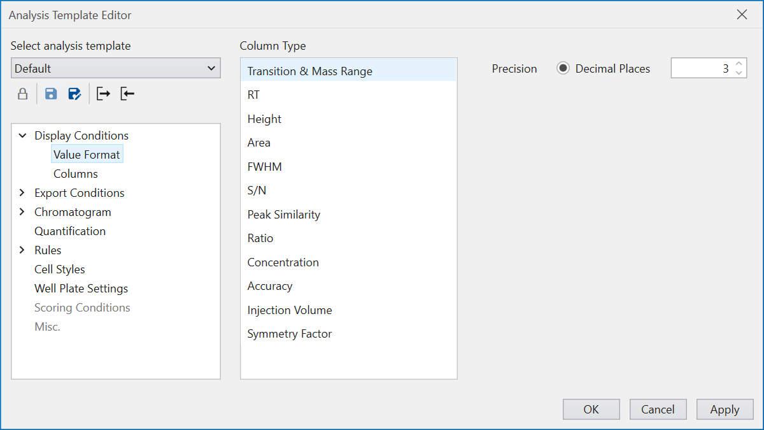Collapse the Display Conditions tree node
Viewport: 764px width, 430px height.
tap(23, 136)
